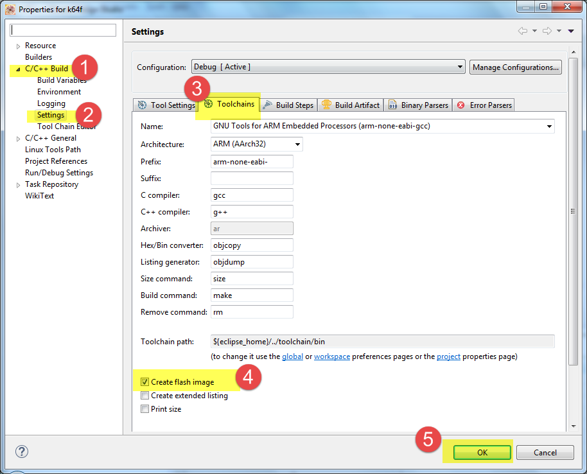
Task: Open the Settings view menu triangle
Action: (x=571, y=31)
